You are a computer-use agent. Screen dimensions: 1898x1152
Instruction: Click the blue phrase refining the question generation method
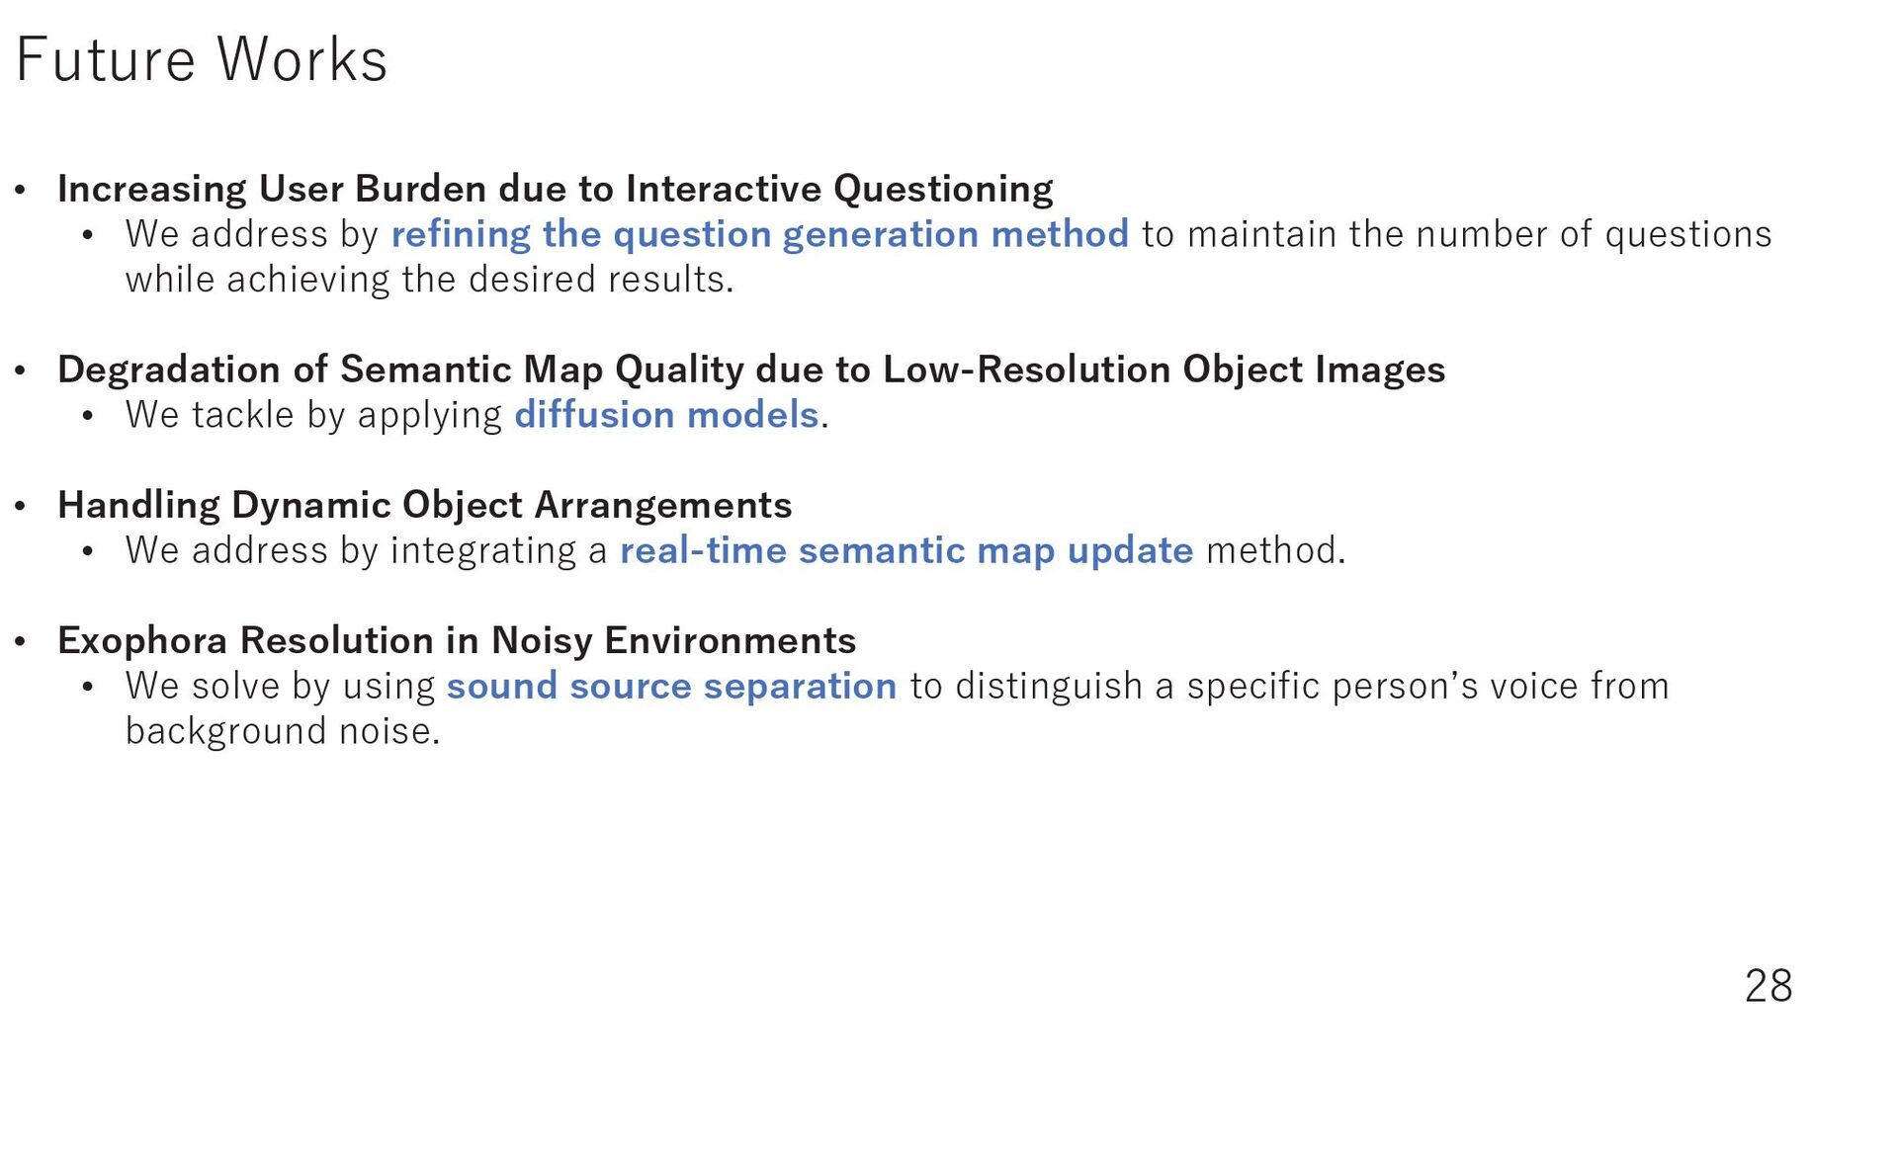pyautogui.click(x=759, y=234)
